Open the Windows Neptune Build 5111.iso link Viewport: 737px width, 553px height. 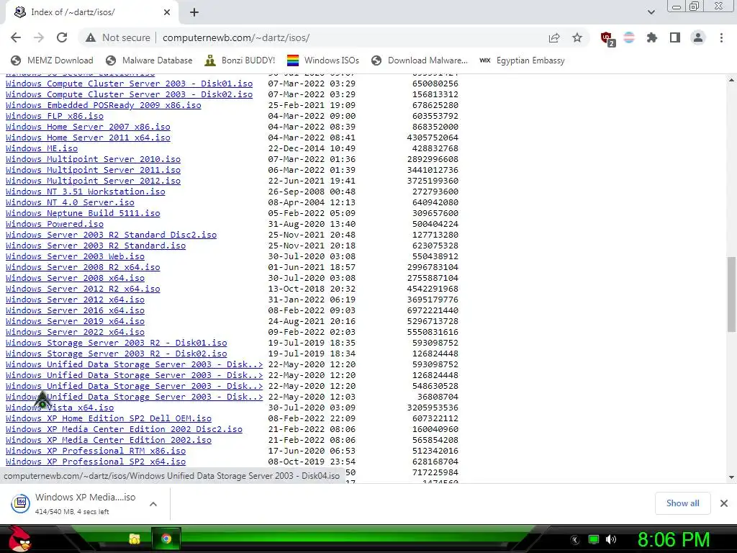(83, 213)
